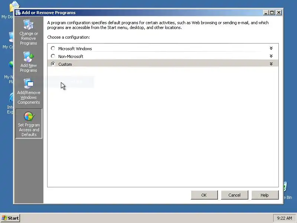Expand the Custom configuration details
This screenshot has width=297, height=223.
(271, 64)
